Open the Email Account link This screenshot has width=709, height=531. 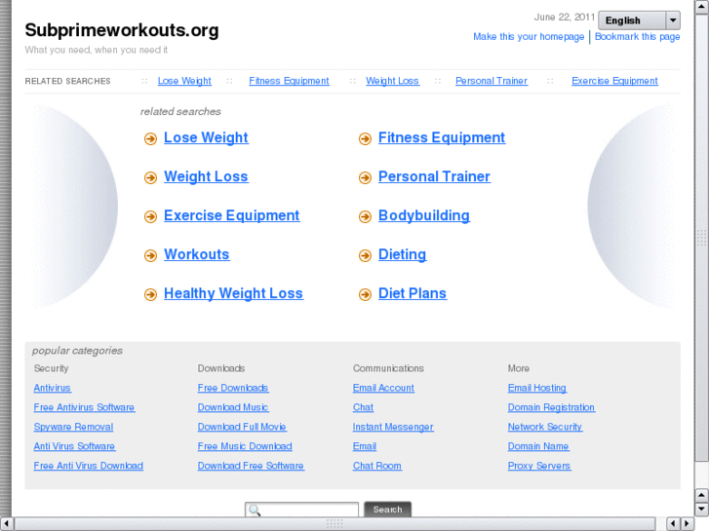pos(383,388)
